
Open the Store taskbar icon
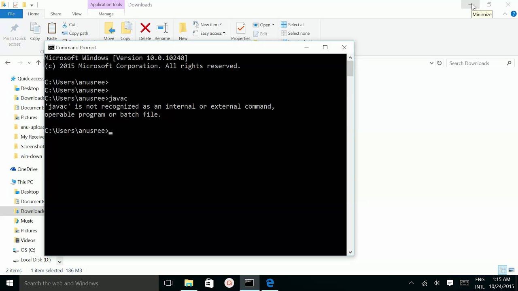point(209,283)
